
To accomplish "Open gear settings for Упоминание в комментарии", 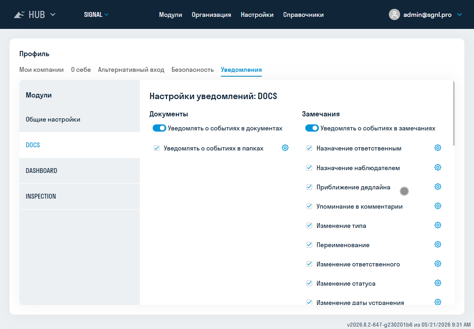I will (x=438, y=206).
